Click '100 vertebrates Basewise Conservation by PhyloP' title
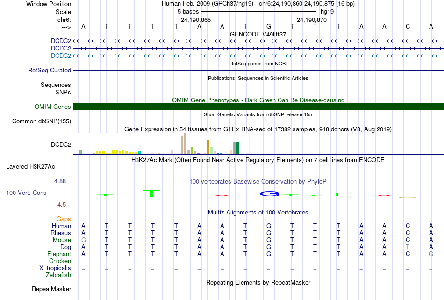Screen dimensions: 444x300 [x=258, y=182]
